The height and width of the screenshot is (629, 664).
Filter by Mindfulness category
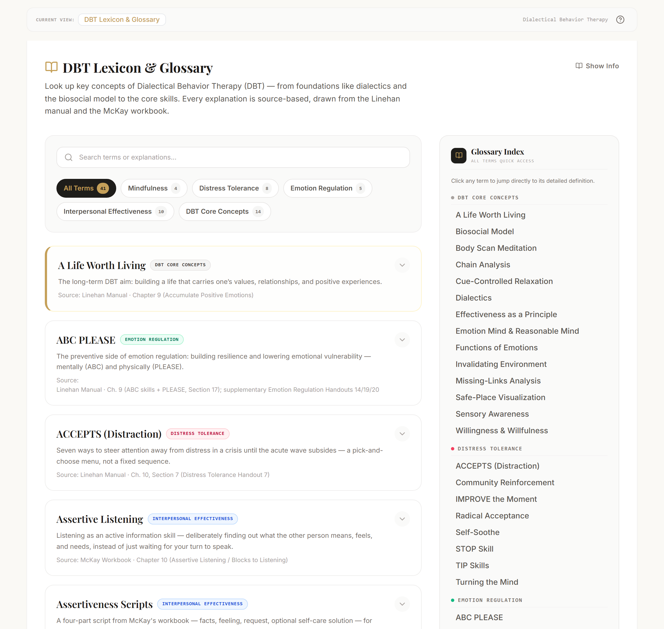pyautogui.click(x=154, y=188)
